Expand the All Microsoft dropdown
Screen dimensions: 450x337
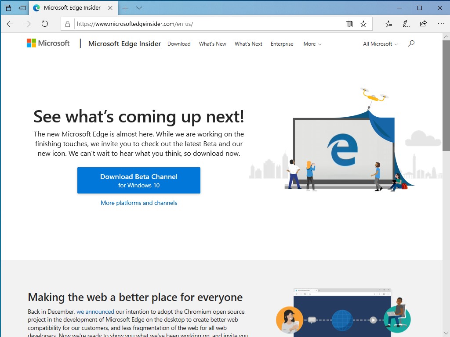coord(379,44)
